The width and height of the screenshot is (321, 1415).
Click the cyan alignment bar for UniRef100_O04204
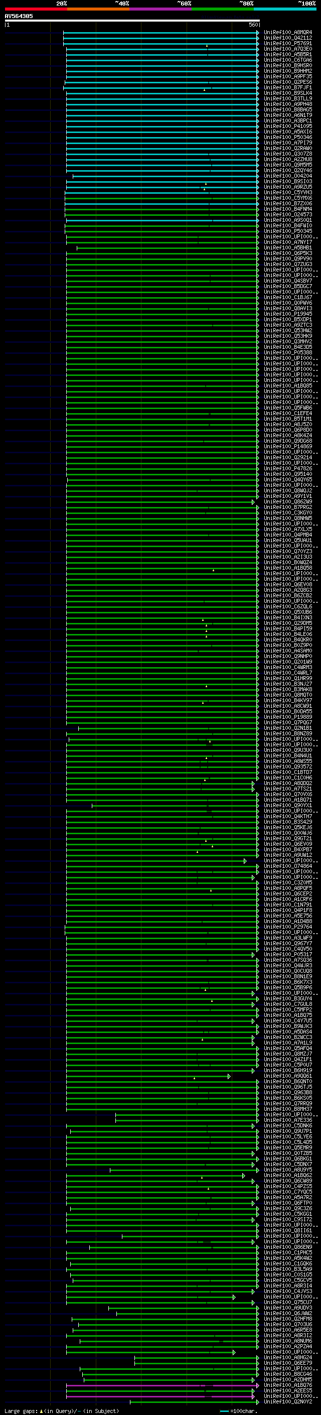(166, 176)
